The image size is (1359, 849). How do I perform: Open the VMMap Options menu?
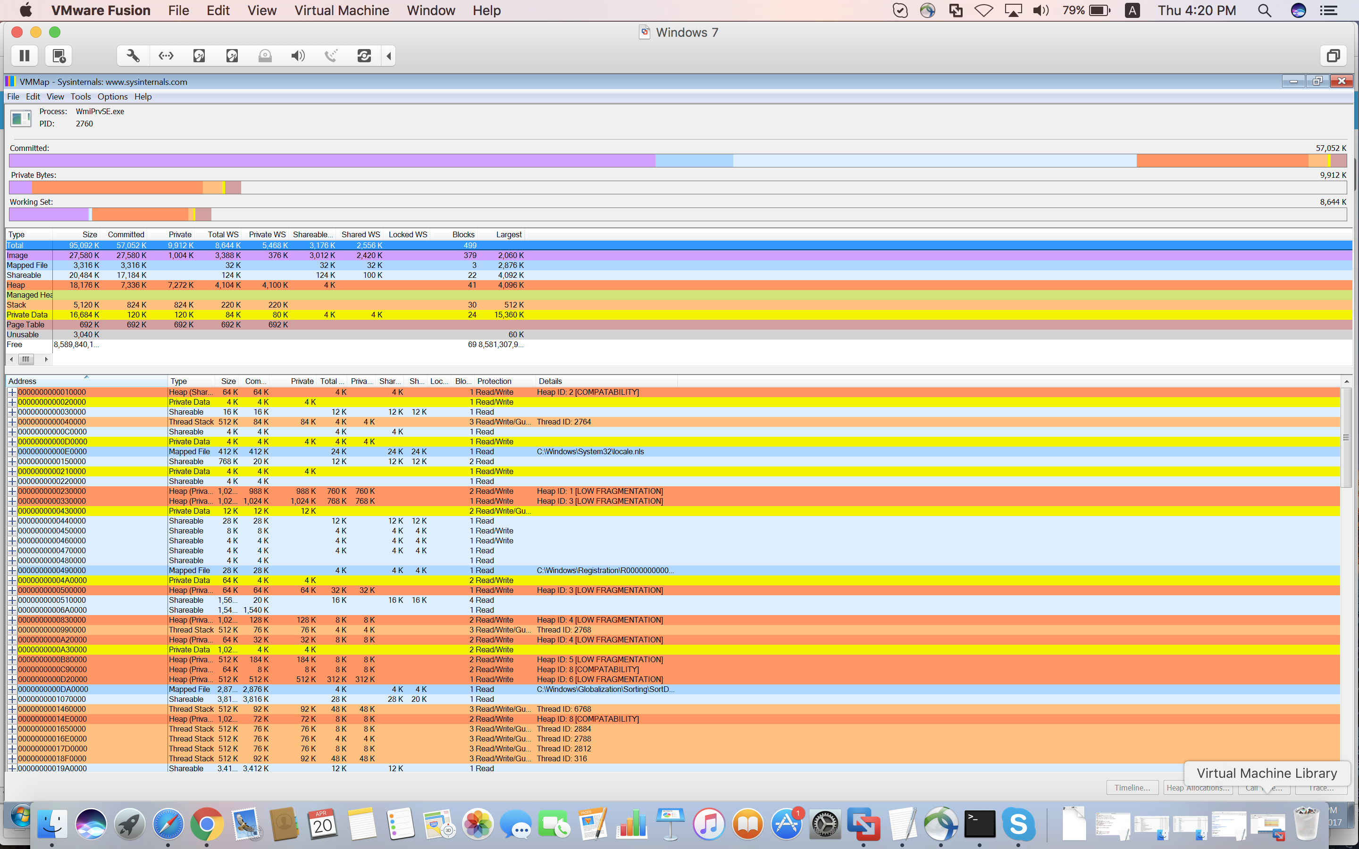[112, 97]
